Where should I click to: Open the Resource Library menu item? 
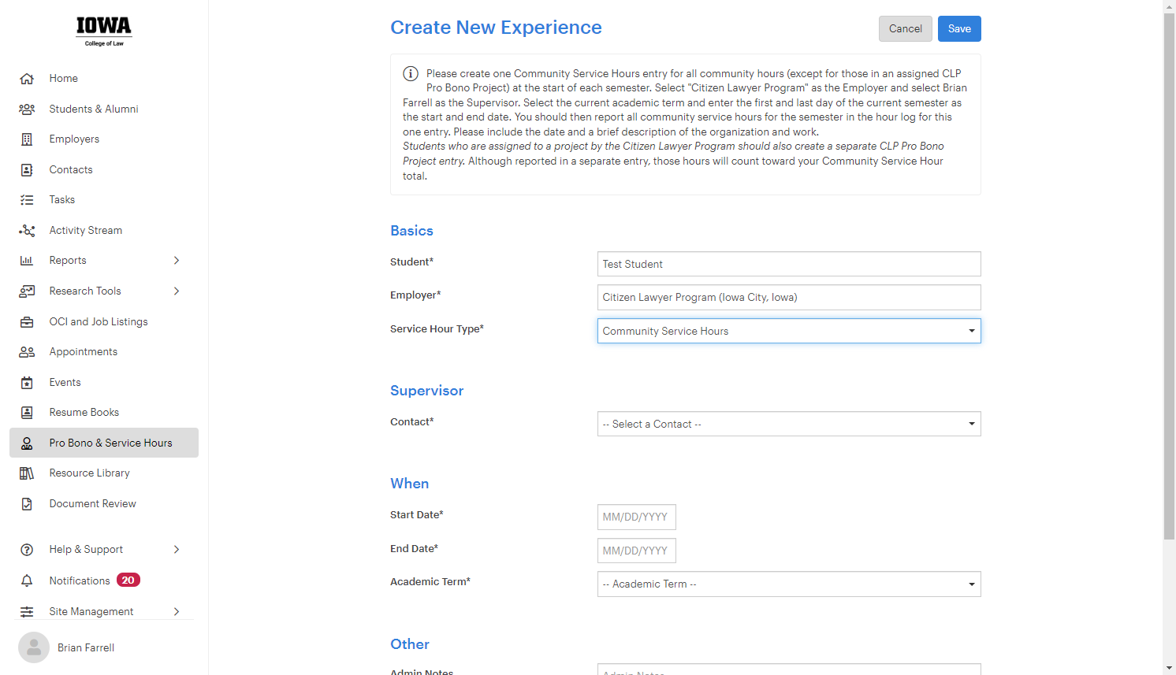104,473
